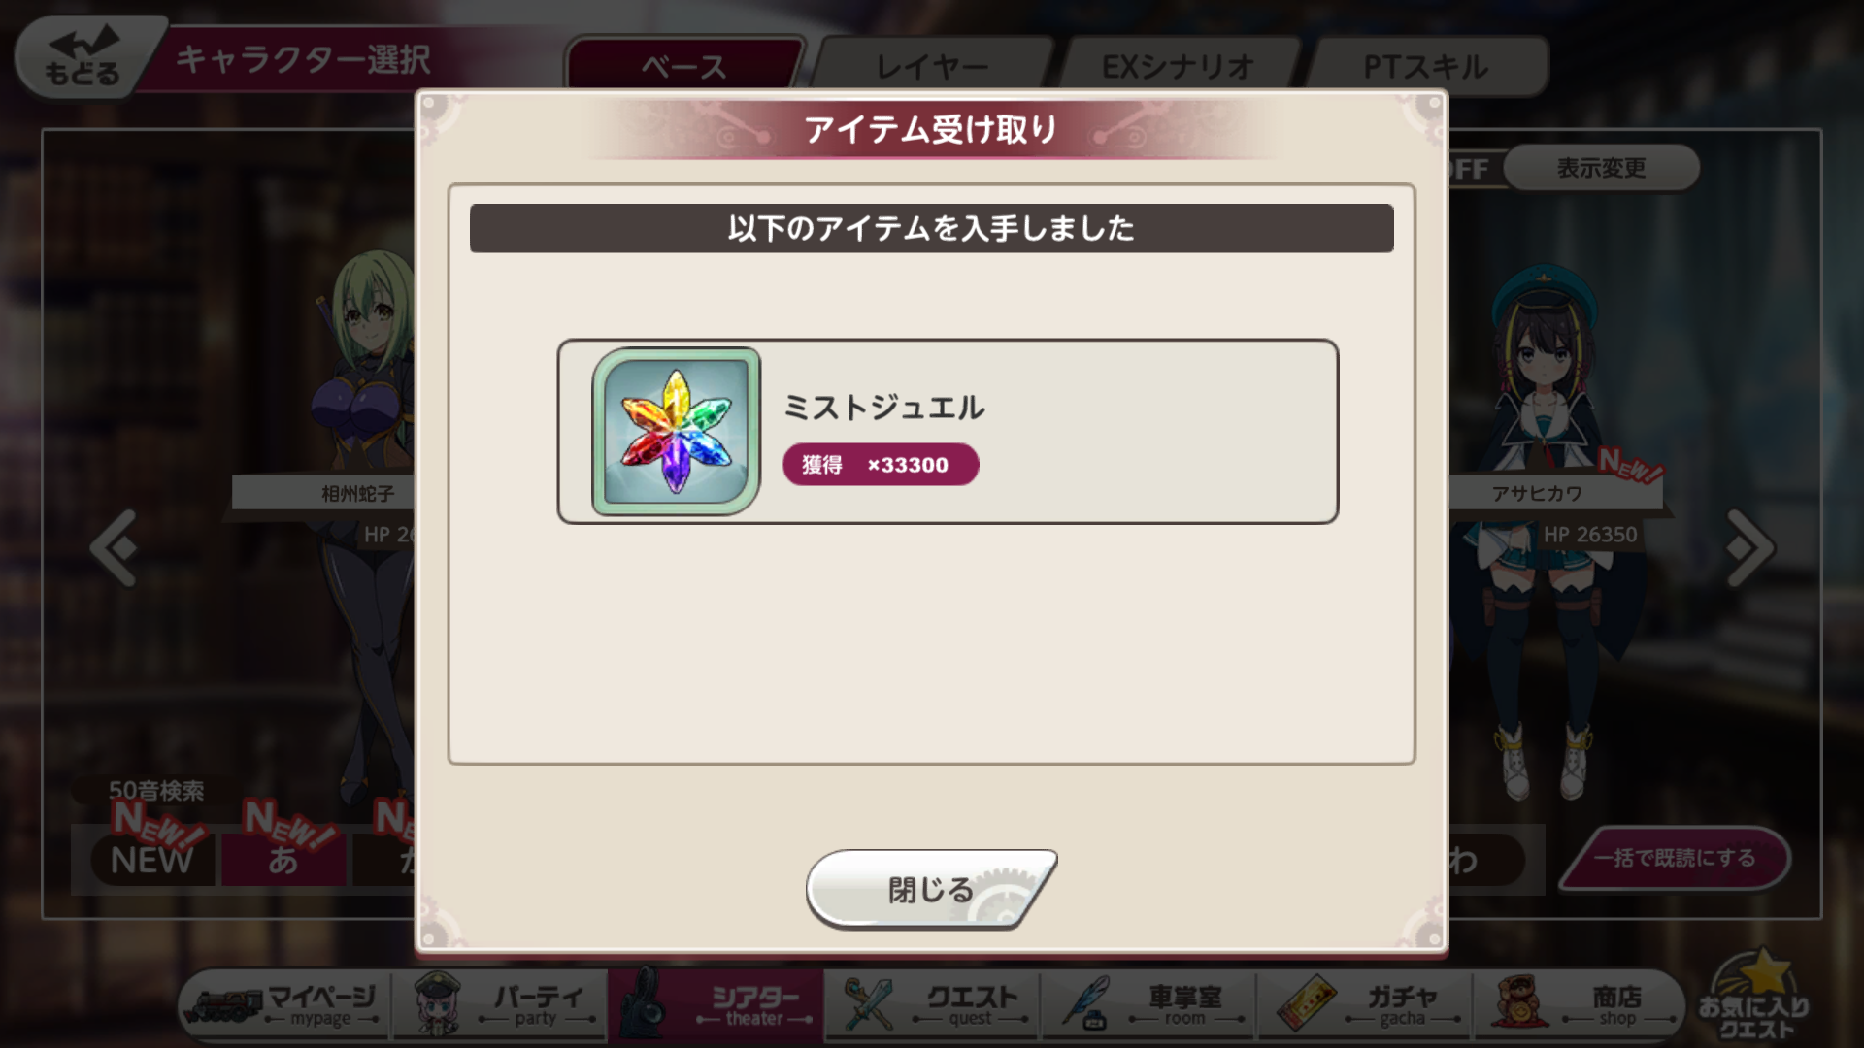This screenshot has width=1864, height=1048.
Task: Open the ガチャ gacha menu
Action: point(1366,1004)
